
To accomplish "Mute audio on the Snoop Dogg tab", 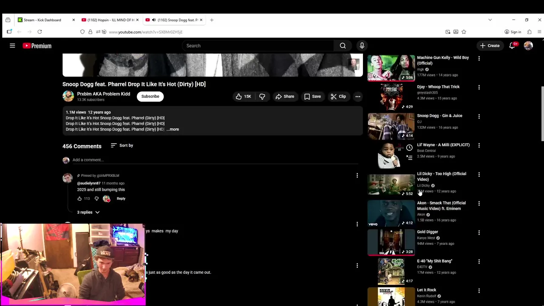I will click(154, 20).
